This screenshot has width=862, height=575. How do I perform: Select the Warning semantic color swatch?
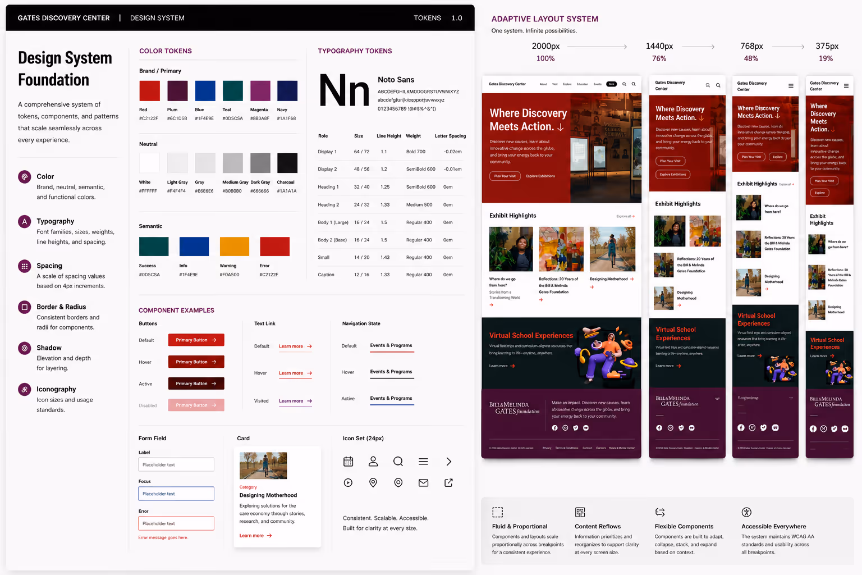235,247
